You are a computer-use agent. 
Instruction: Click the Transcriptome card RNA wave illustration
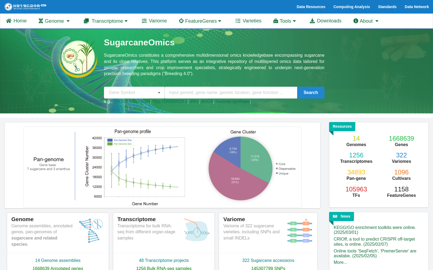[x=197, y=230]
